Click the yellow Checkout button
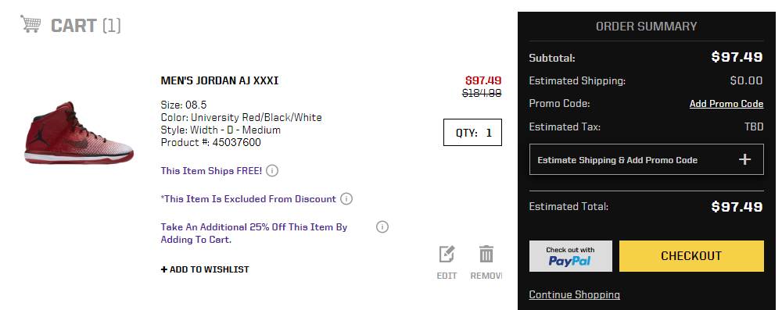This screenshot has width=782, height=310. pyautogui.click(x=691, y=256)
